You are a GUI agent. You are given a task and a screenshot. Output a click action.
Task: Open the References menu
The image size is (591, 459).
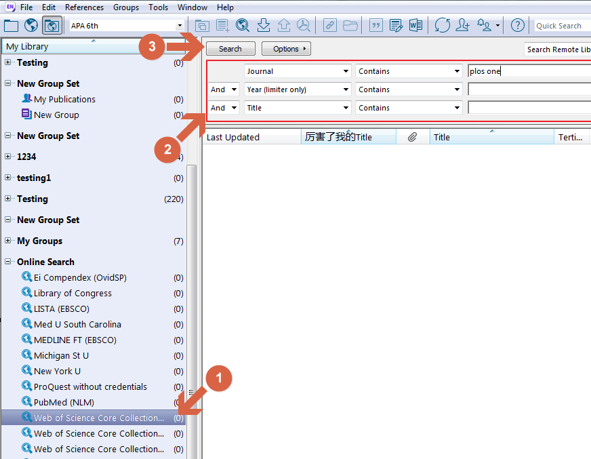[x=84, y=7]
